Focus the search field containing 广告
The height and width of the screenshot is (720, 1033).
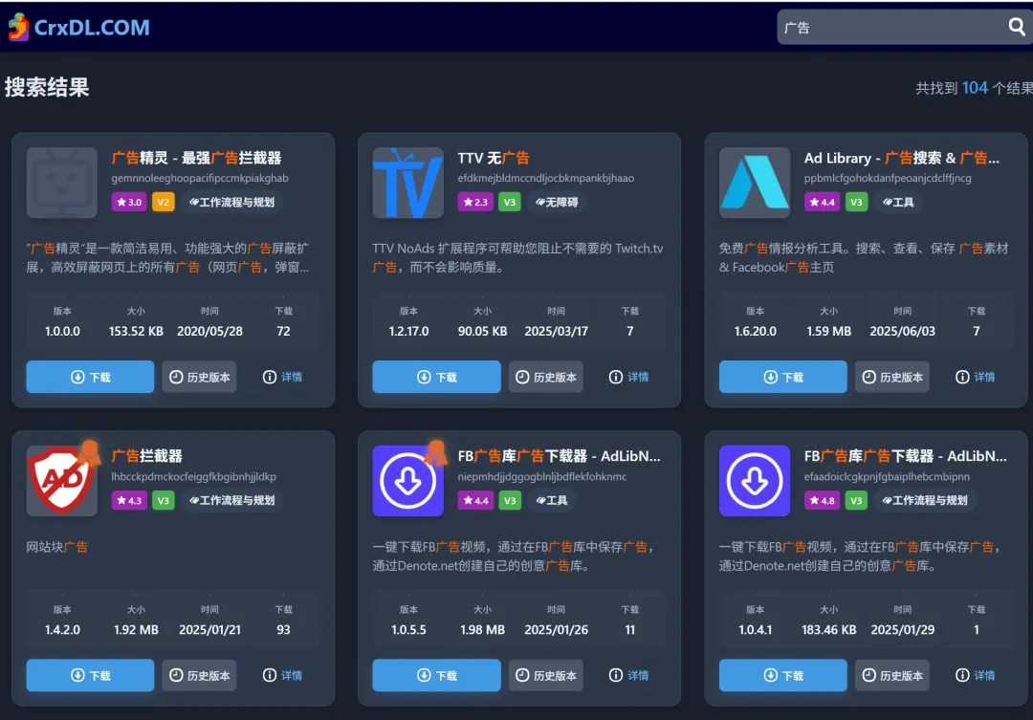coord(905,27)
